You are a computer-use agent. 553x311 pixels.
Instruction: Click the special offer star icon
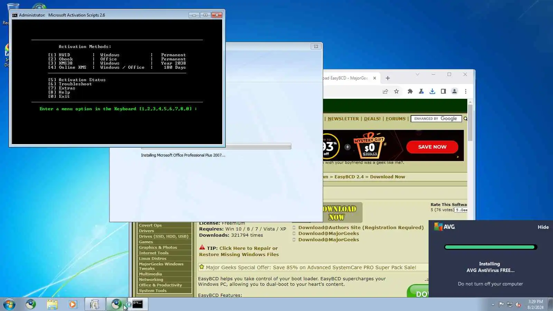(201, 267)
